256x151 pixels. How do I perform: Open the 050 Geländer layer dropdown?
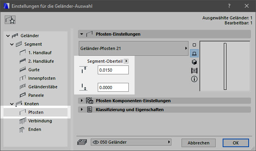131,142
